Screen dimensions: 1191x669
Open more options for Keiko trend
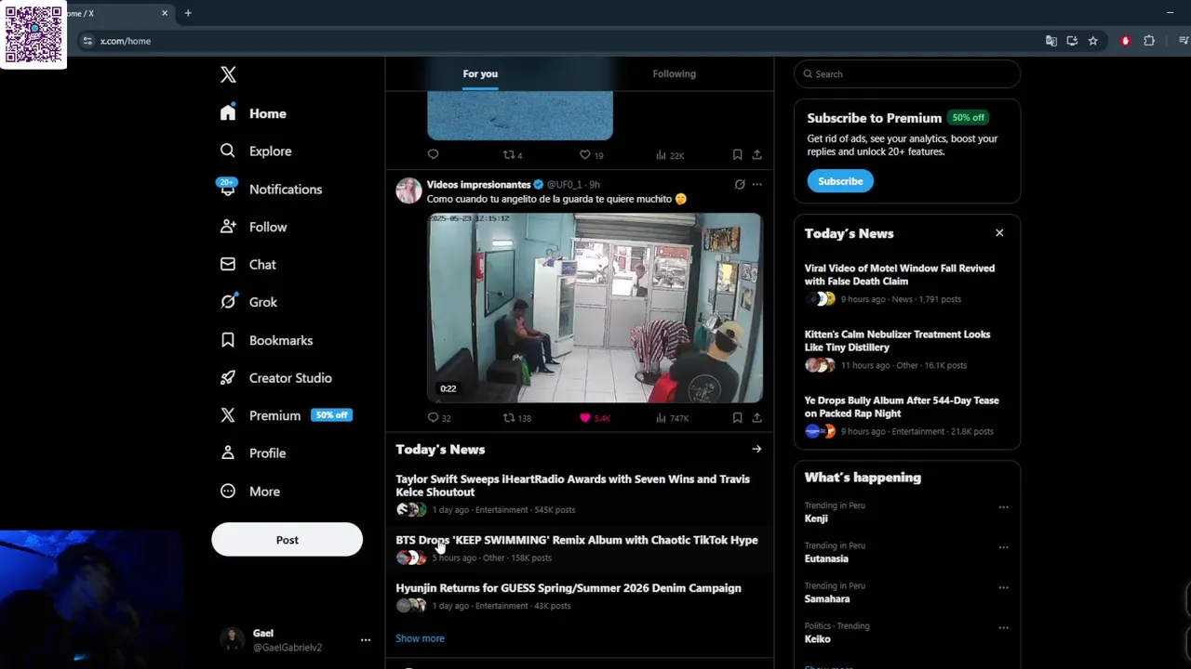[x=1003, y=628]
